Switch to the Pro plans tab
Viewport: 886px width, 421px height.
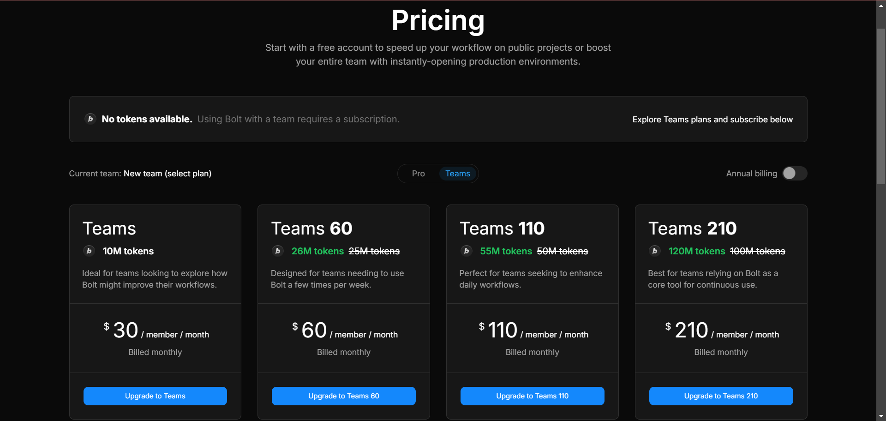click(419, 174)
